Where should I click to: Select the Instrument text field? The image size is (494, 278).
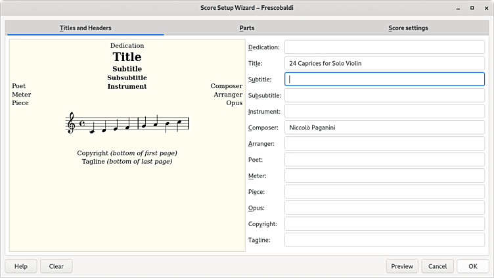tap(384, 112)
